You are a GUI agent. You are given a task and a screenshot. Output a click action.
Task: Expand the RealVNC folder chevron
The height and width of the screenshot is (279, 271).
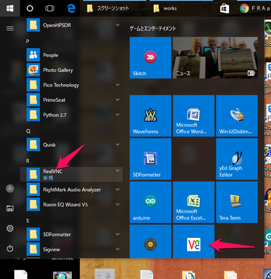coord(117,171)
